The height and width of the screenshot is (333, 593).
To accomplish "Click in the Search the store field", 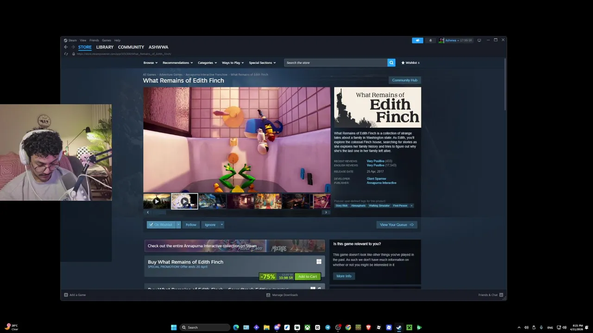I will [x=335, y=62].
